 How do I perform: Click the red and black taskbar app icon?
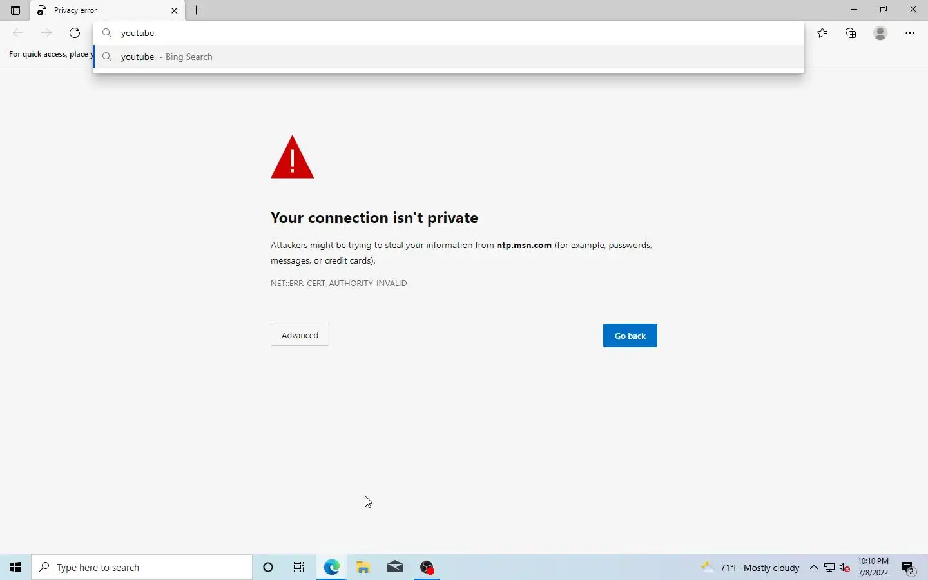tap(427, 567)
